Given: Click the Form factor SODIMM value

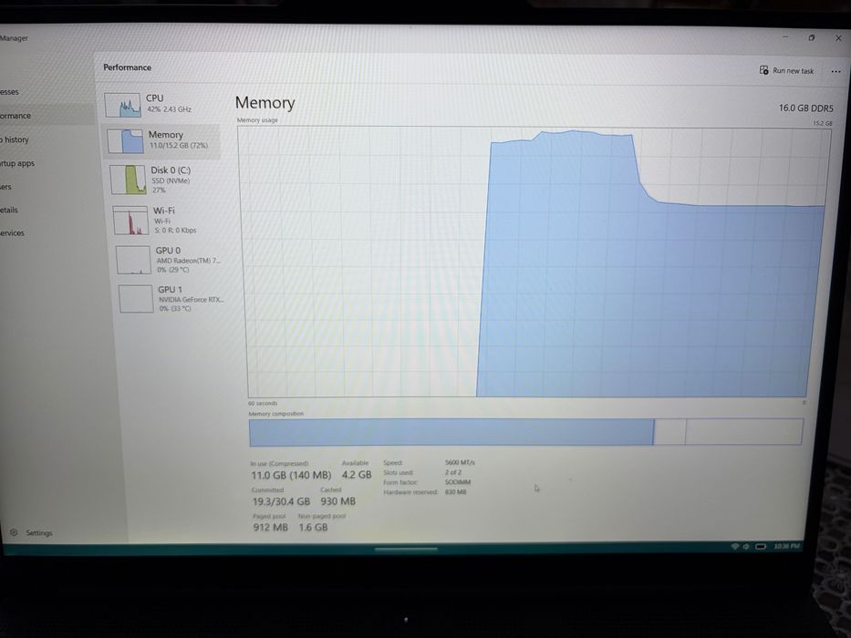Looking at the screenshot, I should [458, 482].
